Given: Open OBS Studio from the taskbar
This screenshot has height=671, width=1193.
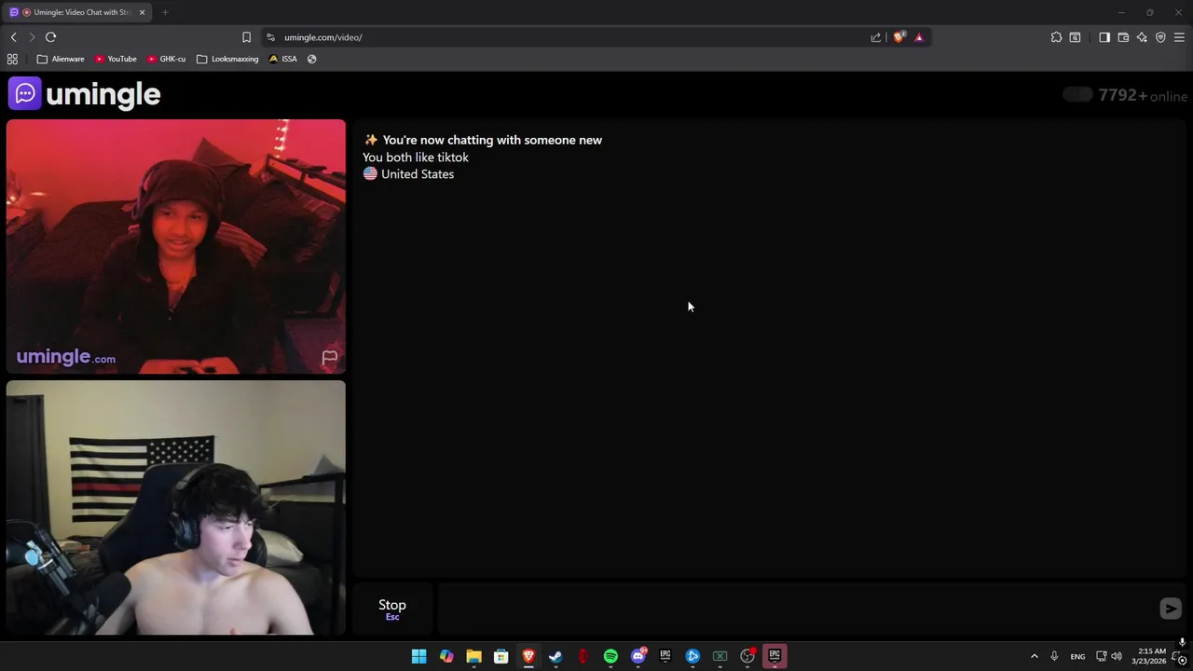Looking at the screenshot, I should 747,656.
